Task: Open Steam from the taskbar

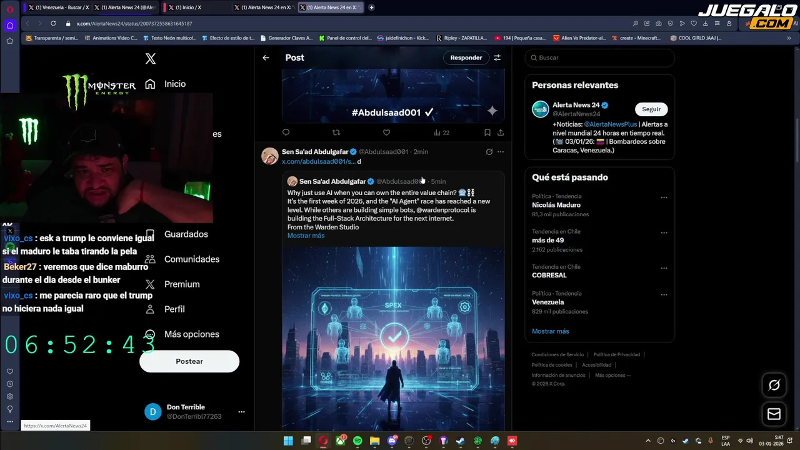Action: (x=461, y=441)
